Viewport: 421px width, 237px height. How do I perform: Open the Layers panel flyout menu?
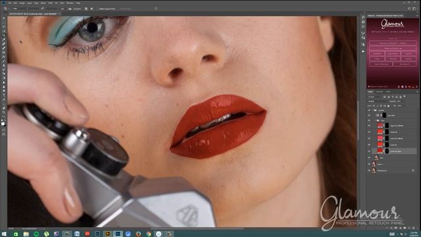tap(417, 92)
